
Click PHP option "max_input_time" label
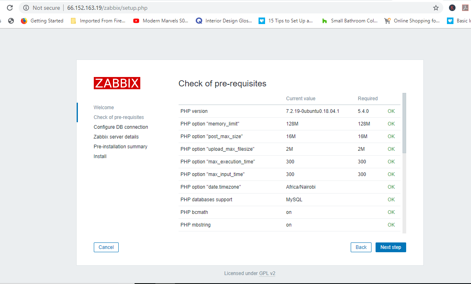[213, 174]
